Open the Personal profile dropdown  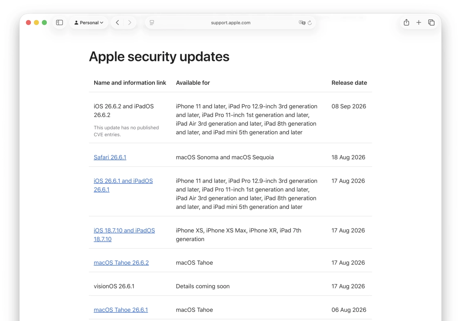click(89, 22)
